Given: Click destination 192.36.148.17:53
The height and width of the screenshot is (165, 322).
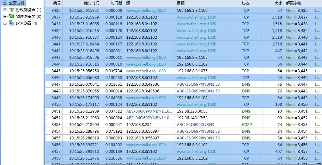Looking at the screenshot, I should (x=192, y=118).
